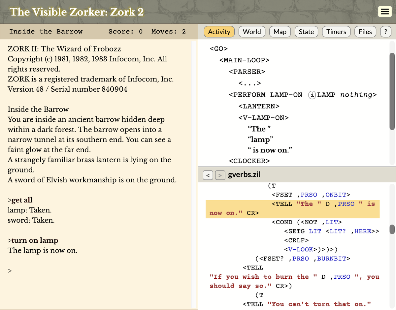Select the <PERFORM LAMP-ON> trace entry
Screen dimensions: 396x310
[x=303, y=95]
